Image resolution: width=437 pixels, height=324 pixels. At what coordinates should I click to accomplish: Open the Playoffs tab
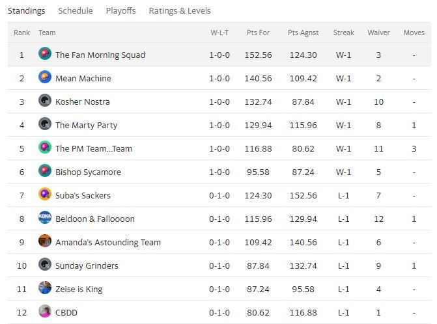point(121,11)
